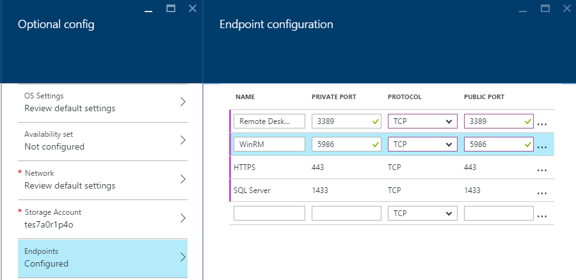The height and width of the screenshot is (280, 576).
Task: Click the SQL Server endpoint row
Action: pyautogui.click(x=384, y=191)
